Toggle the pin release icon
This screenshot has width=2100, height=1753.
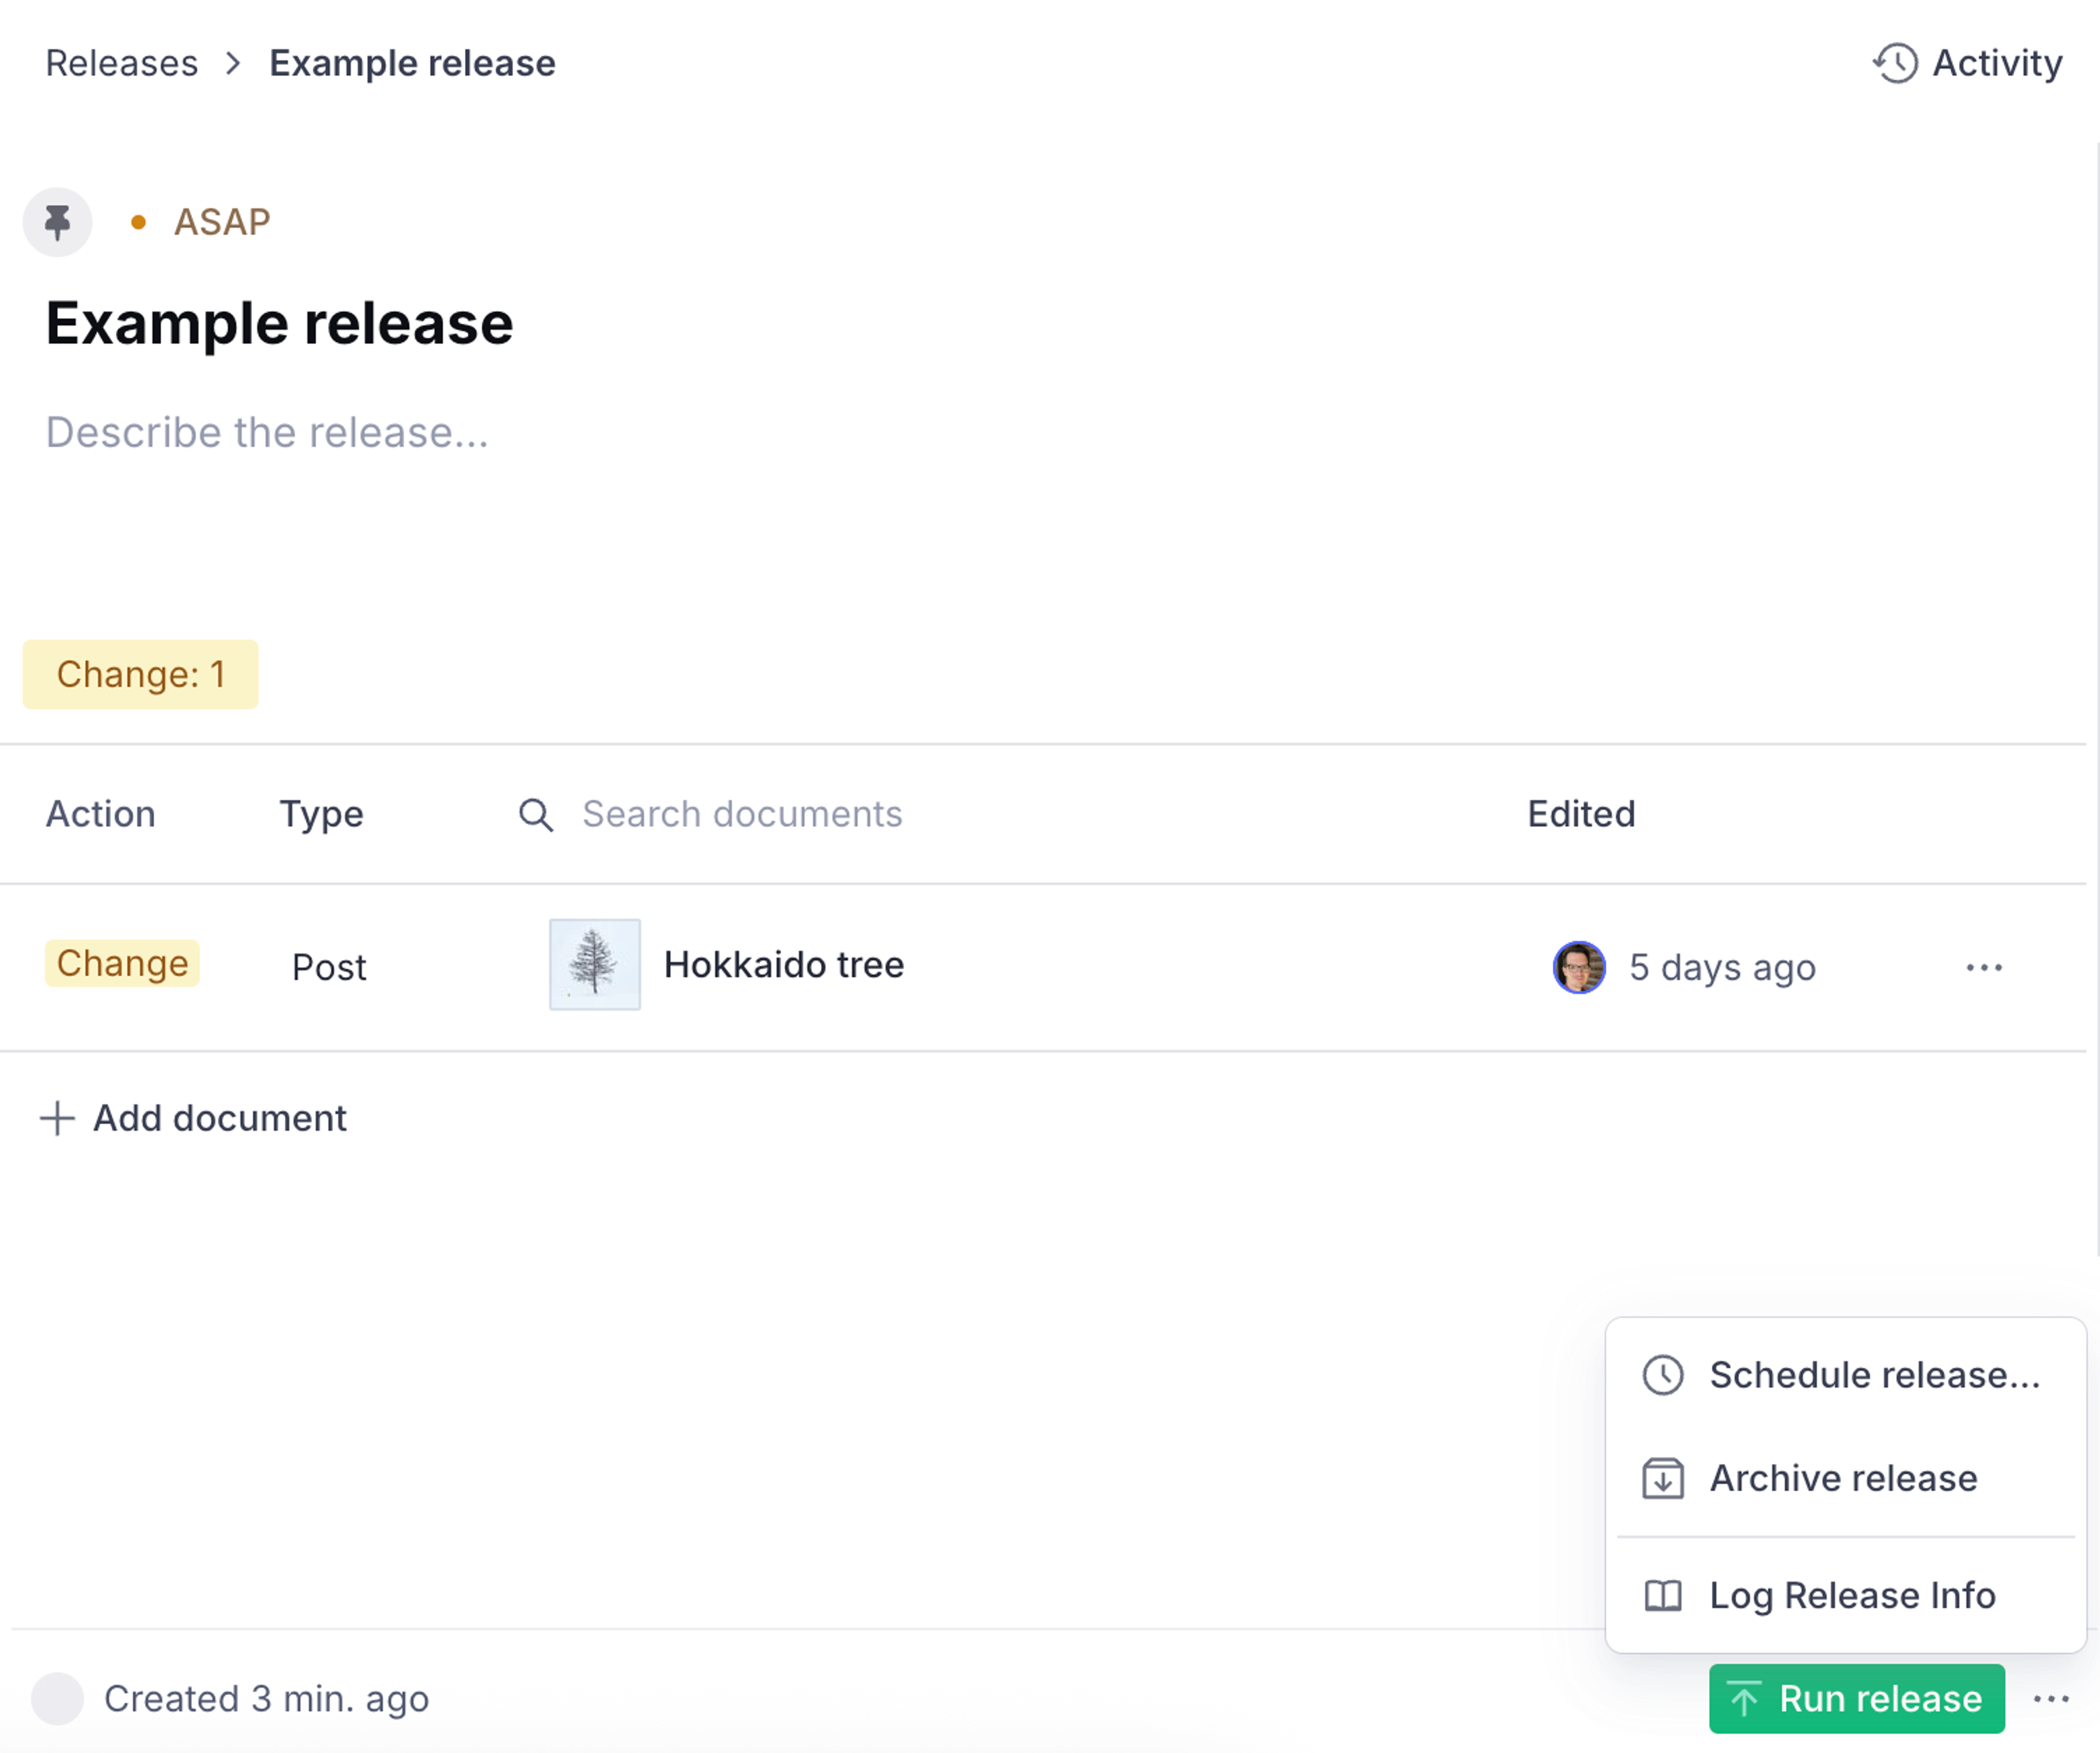click(57, 222)
